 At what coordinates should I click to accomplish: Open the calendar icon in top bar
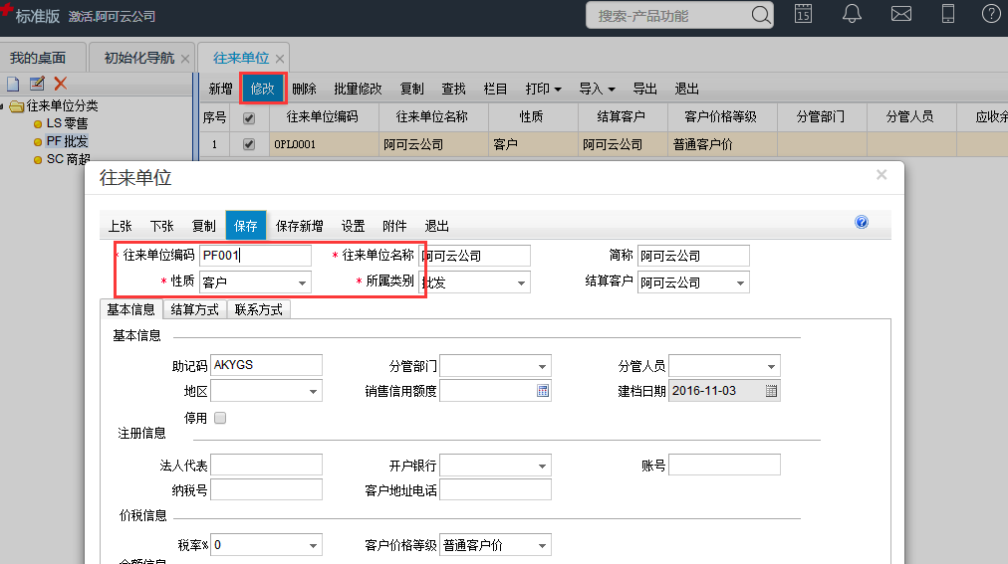point(803,14)
